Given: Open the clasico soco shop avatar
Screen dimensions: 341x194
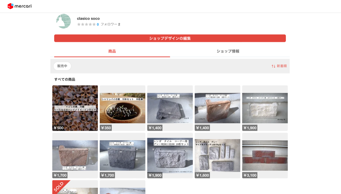Looking at the screenshot, I should pos(64,21).
